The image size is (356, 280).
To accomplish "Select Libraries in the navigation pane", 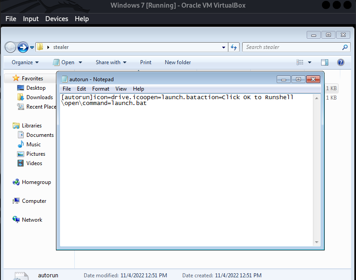I will point(32,126).
